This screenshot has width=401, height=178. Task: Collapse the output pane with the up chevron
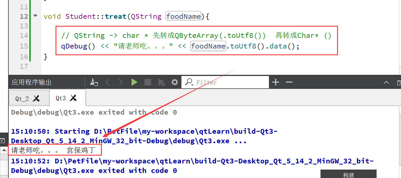[x=386, y=82]
